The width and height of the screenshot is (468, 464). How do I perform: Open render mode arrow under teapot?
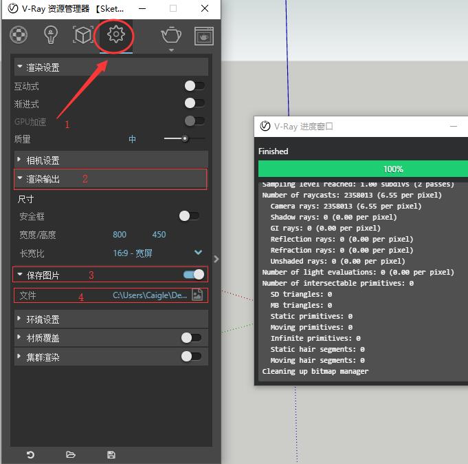point(171,50)
